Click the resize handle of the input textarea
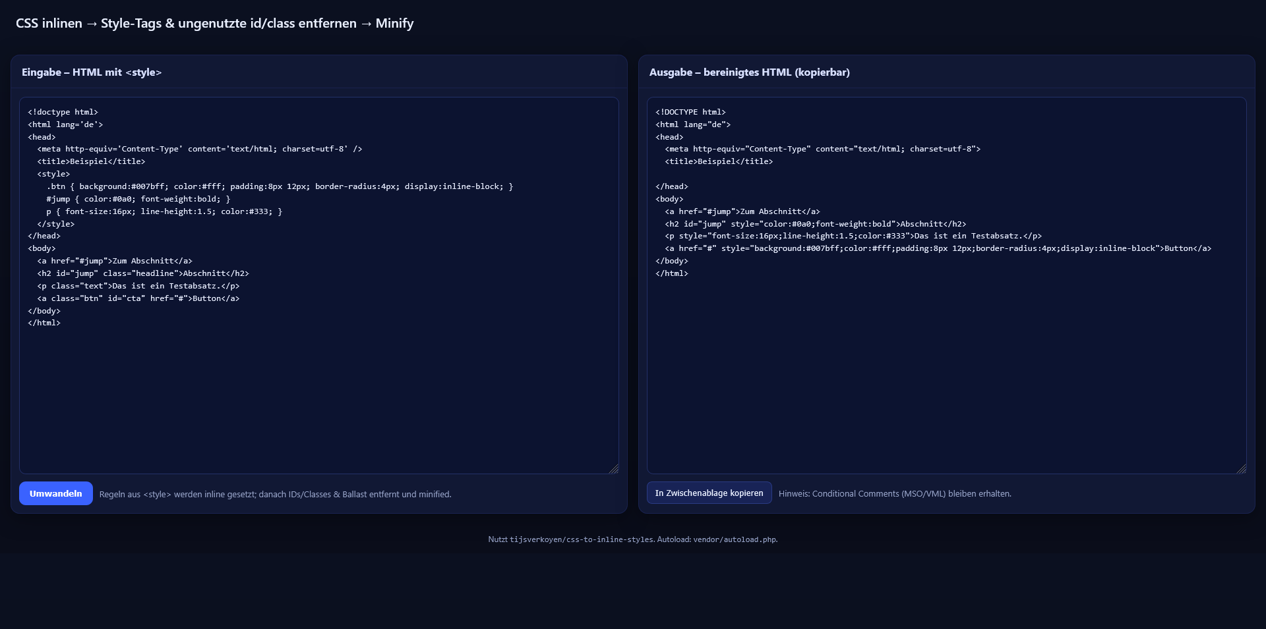1266x629 pixels. [614, 468]
